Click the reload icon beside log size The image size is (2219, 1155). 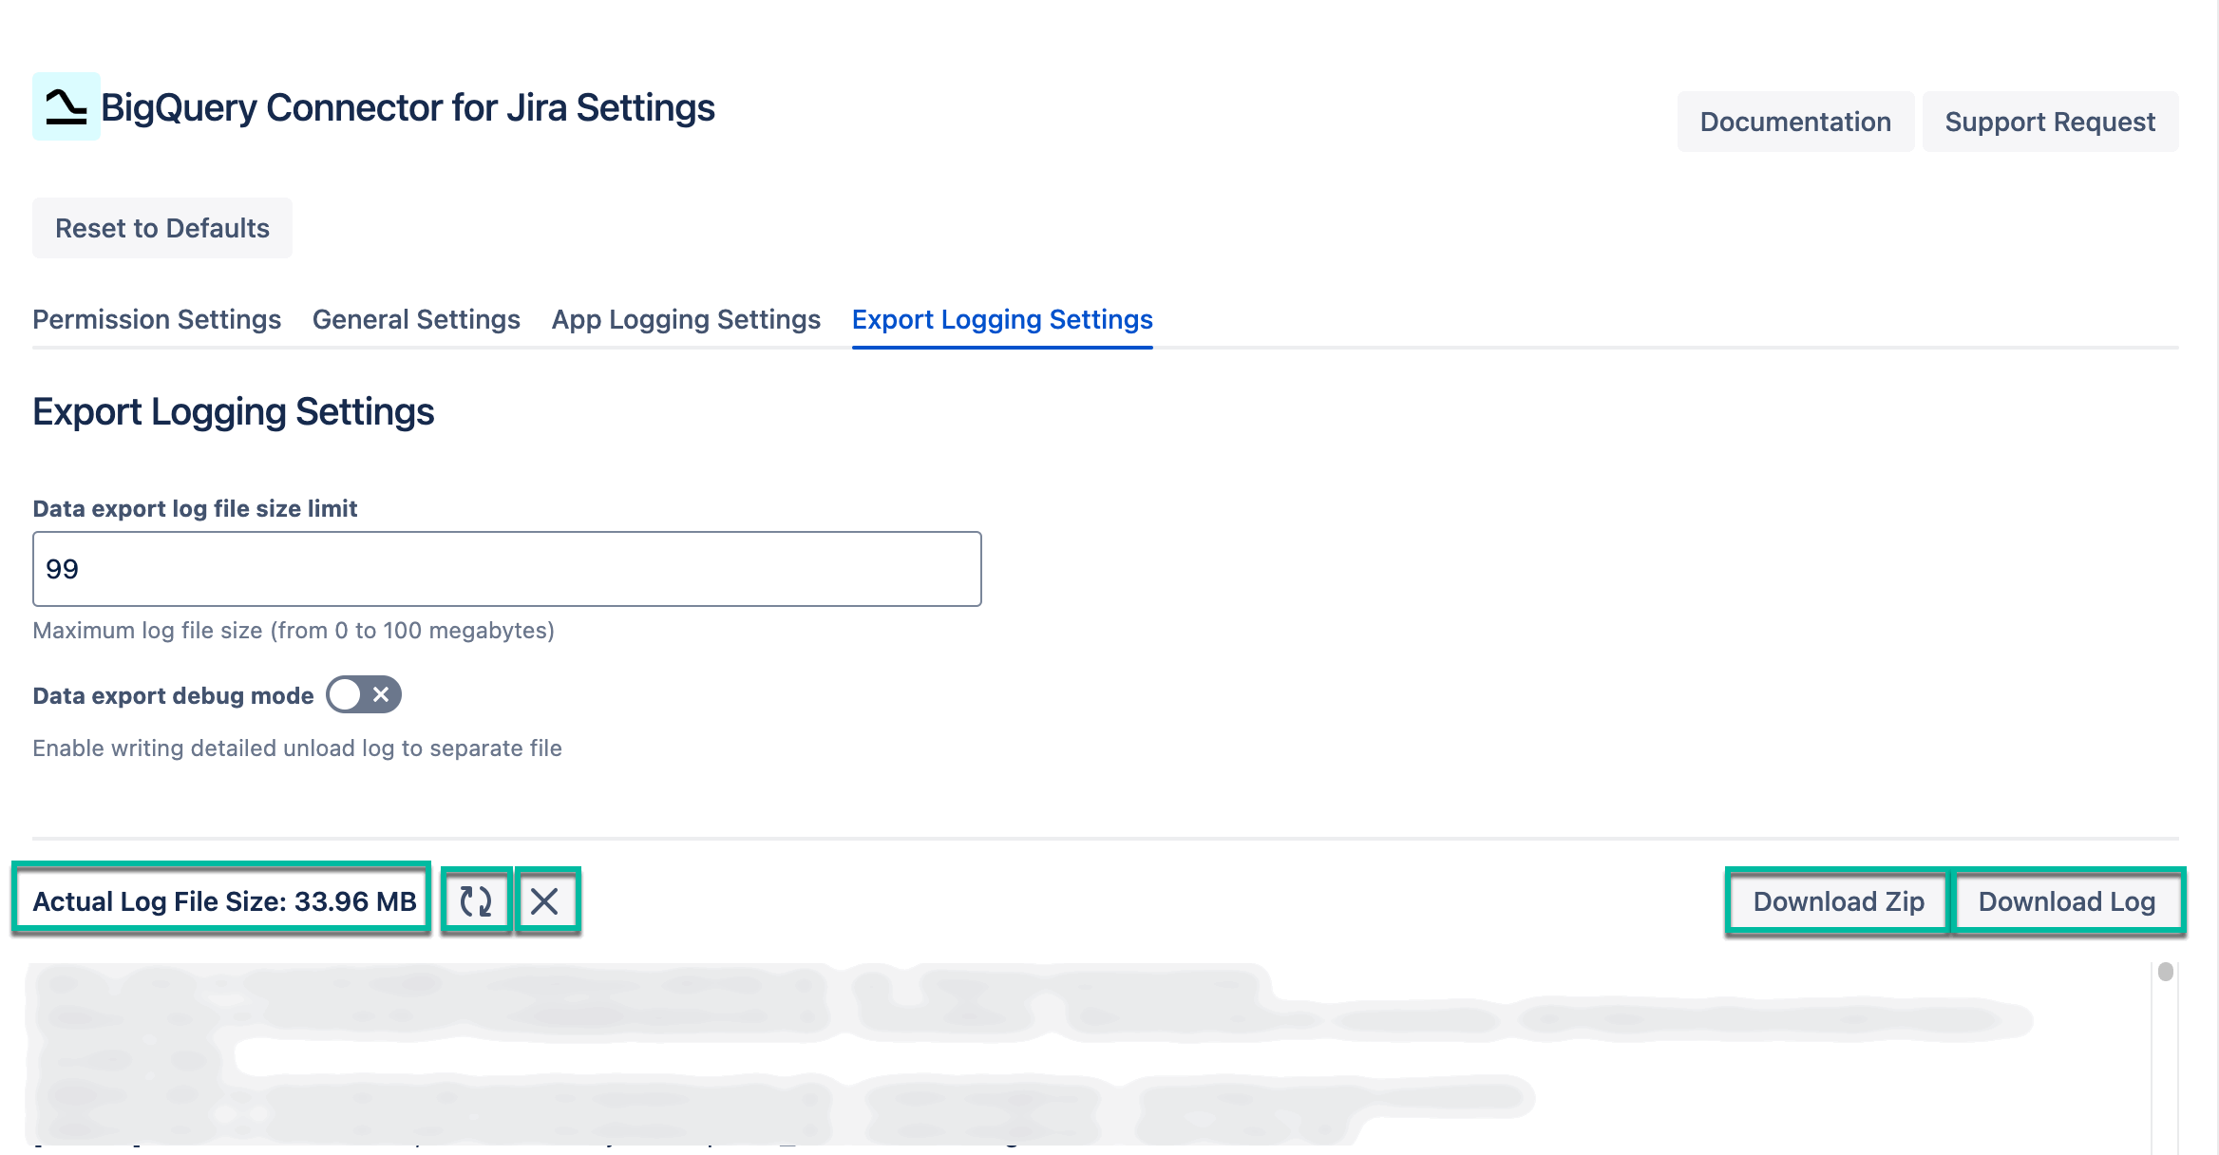pos(478,900)
